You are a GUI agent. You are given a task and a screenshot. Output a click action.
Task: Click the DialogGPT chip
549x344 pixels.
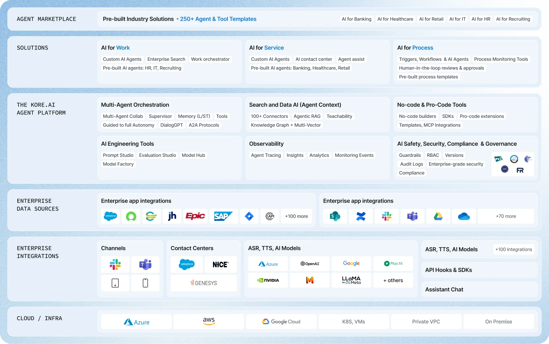pyautogui.click(x=172, y=125)
